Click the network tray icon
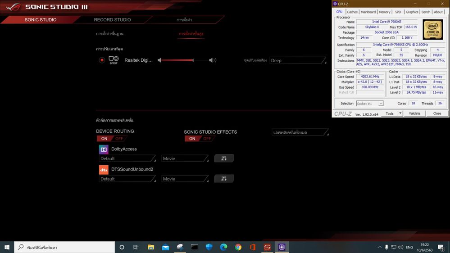The image size is (450, 253). pyautogui.click(x=394, y=247)
